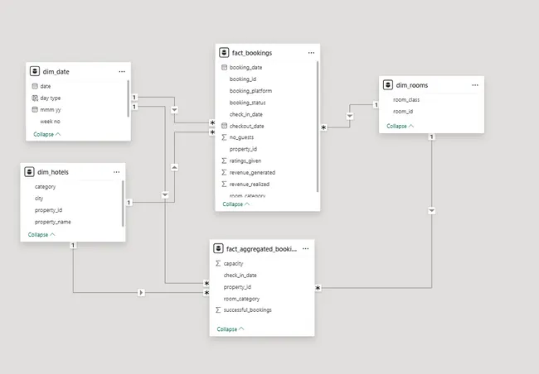
Task: Click the sigma icon beside capacity
Action: [x=218, y=263]
